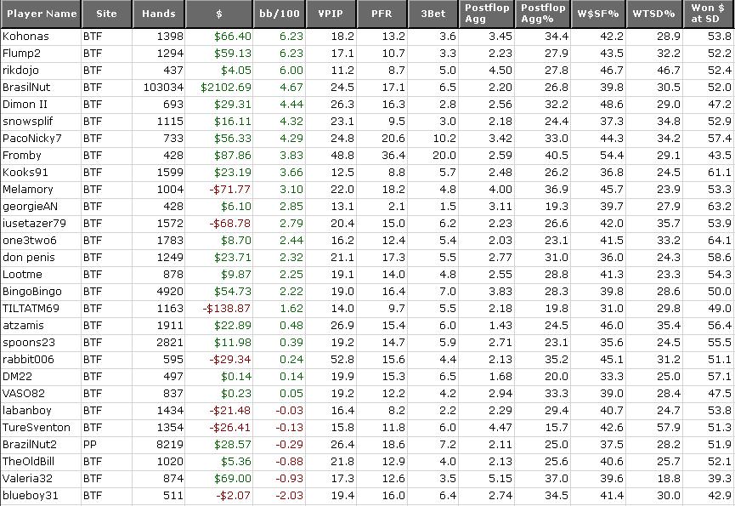
Task: Click the 57.9 WTSD% cell
Action: (669, 427)
